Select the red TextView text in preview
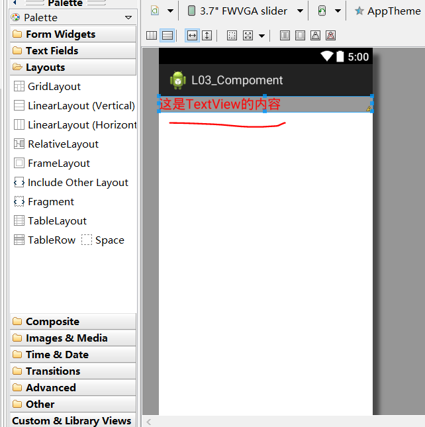Image resolution: width=425 pixels, height=427 pixels. point(219,104)
